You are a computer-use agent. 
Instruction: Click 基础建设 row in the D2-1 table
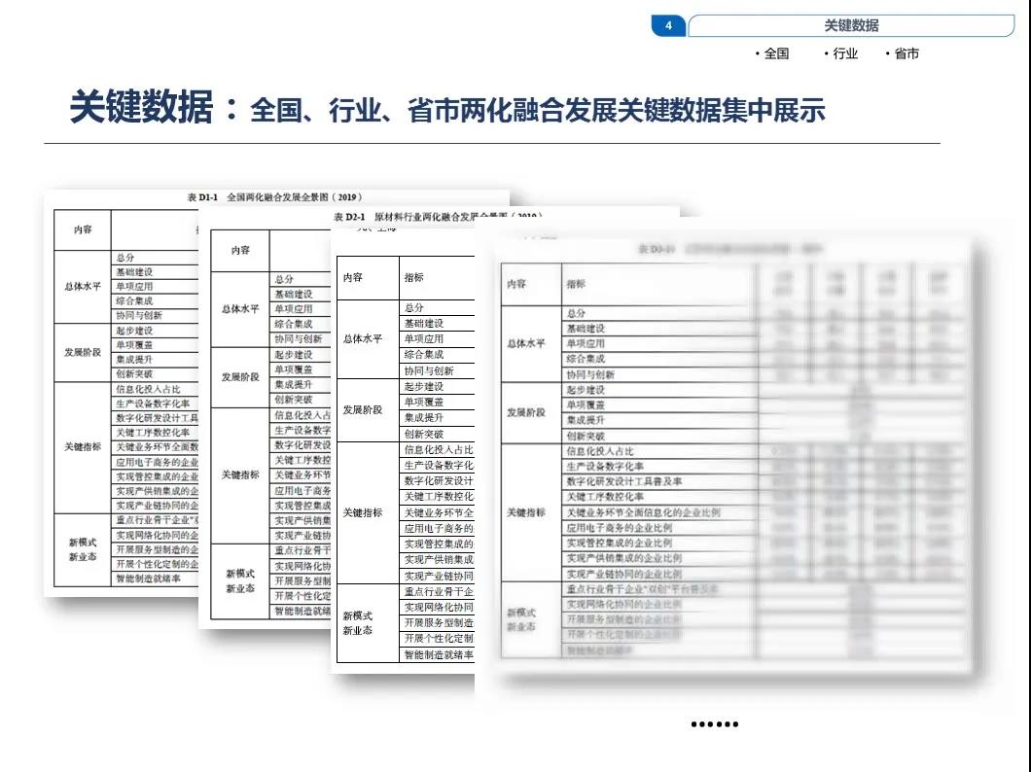click(x=301, y=294)
